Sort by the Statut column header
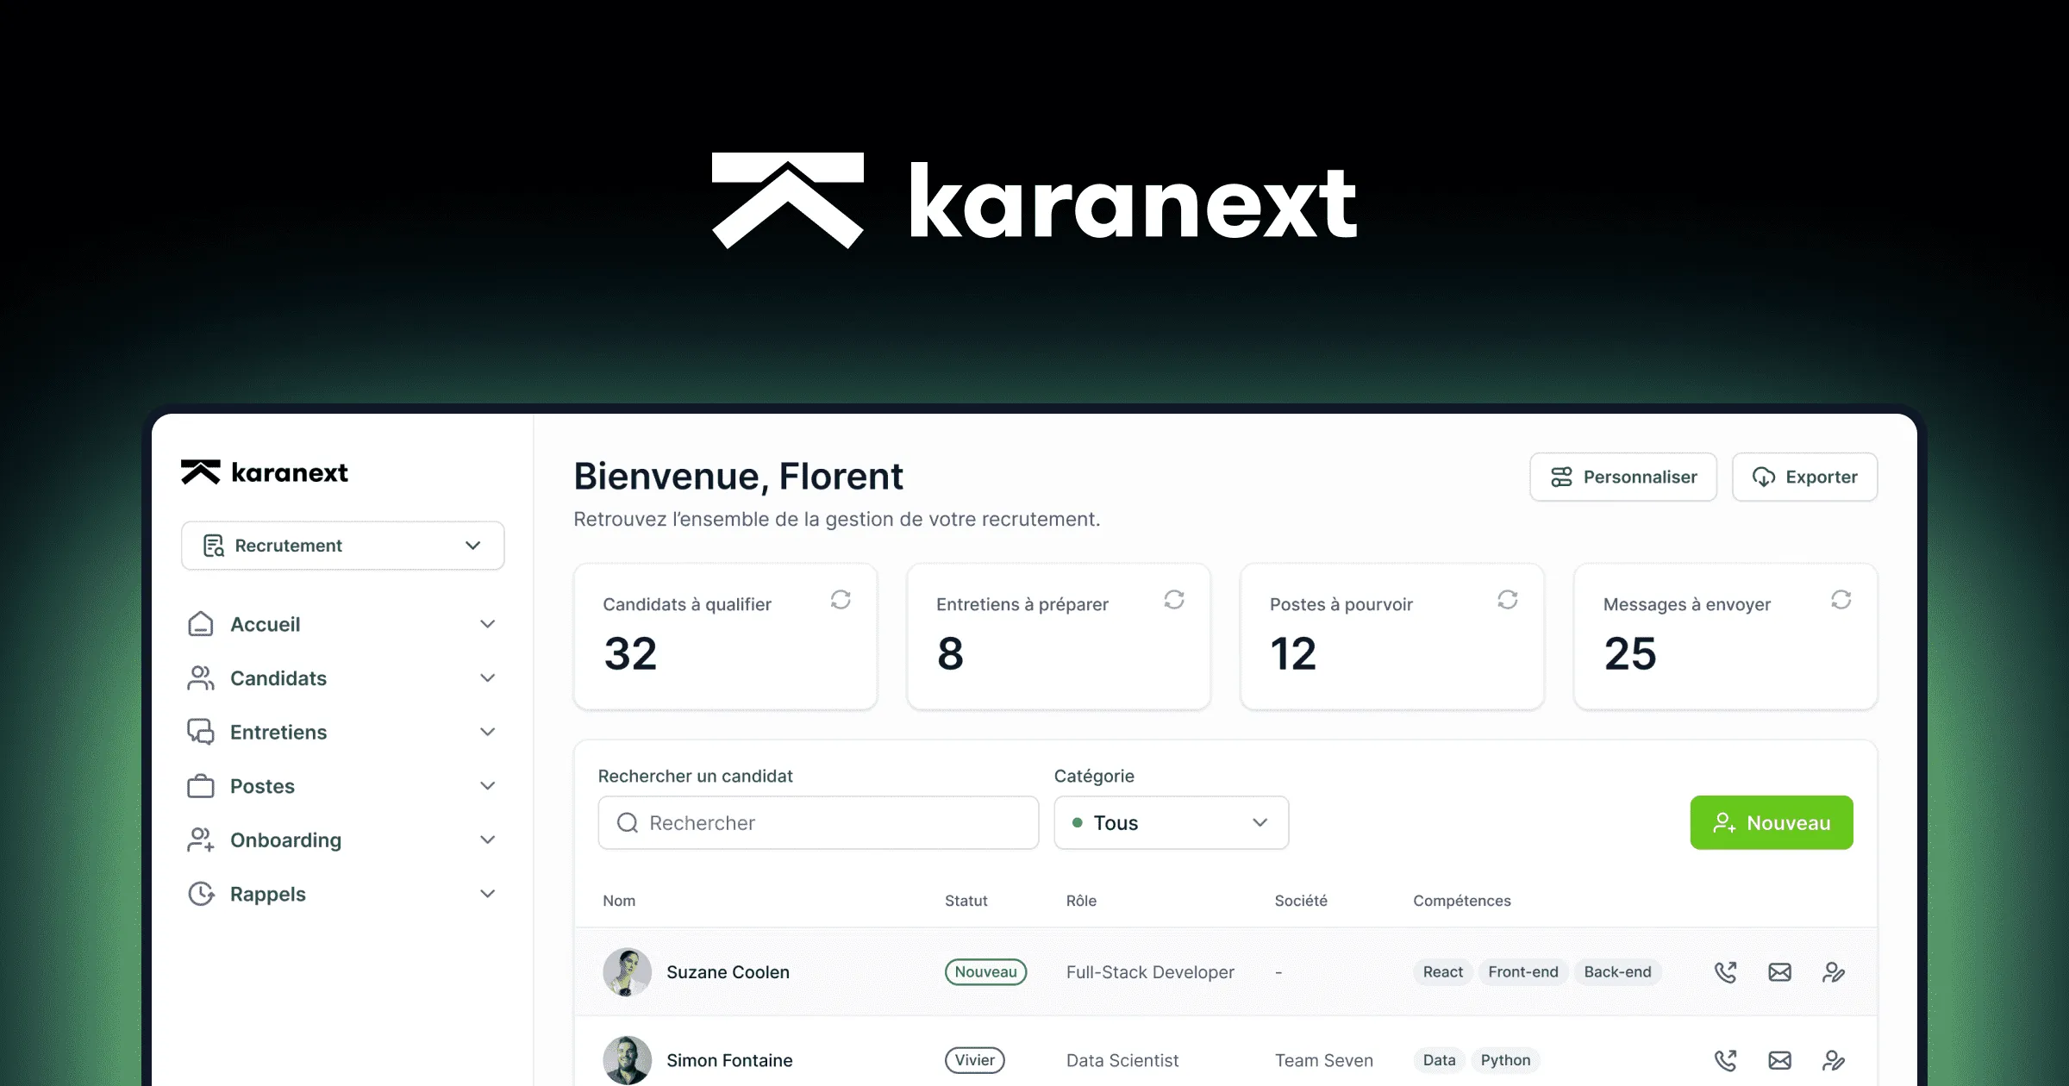Image resolution: width=2069 pixels, height=1086 pixels. [x=966, y=901]
